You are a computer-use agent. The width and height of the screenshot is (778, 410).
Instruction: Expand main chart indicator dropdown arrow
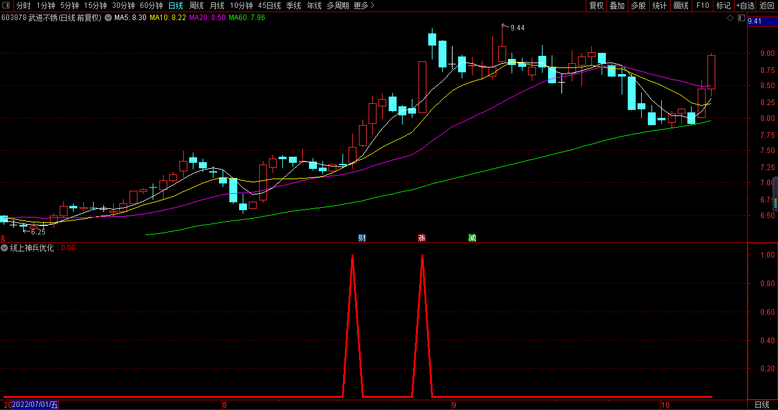tap(108, 18)
